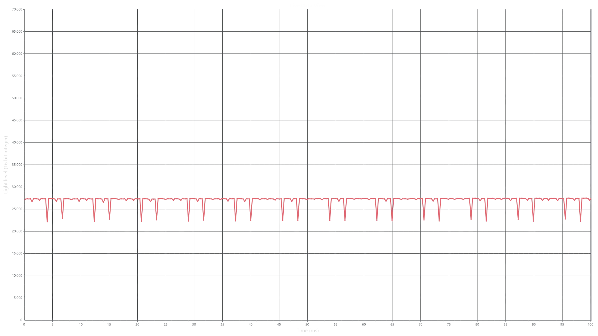Click the first red line dip near 4 ms
This screenshot has height=336, width=598.
coord(47,222)
